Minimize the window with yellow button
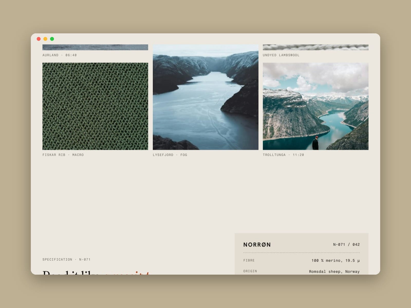The height and width of the screenshot is (308, 411). [x=45, y=39]
